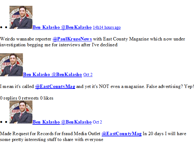Select the '0 replies' count
Screen dimensions: 196x148
pos(9,98)
